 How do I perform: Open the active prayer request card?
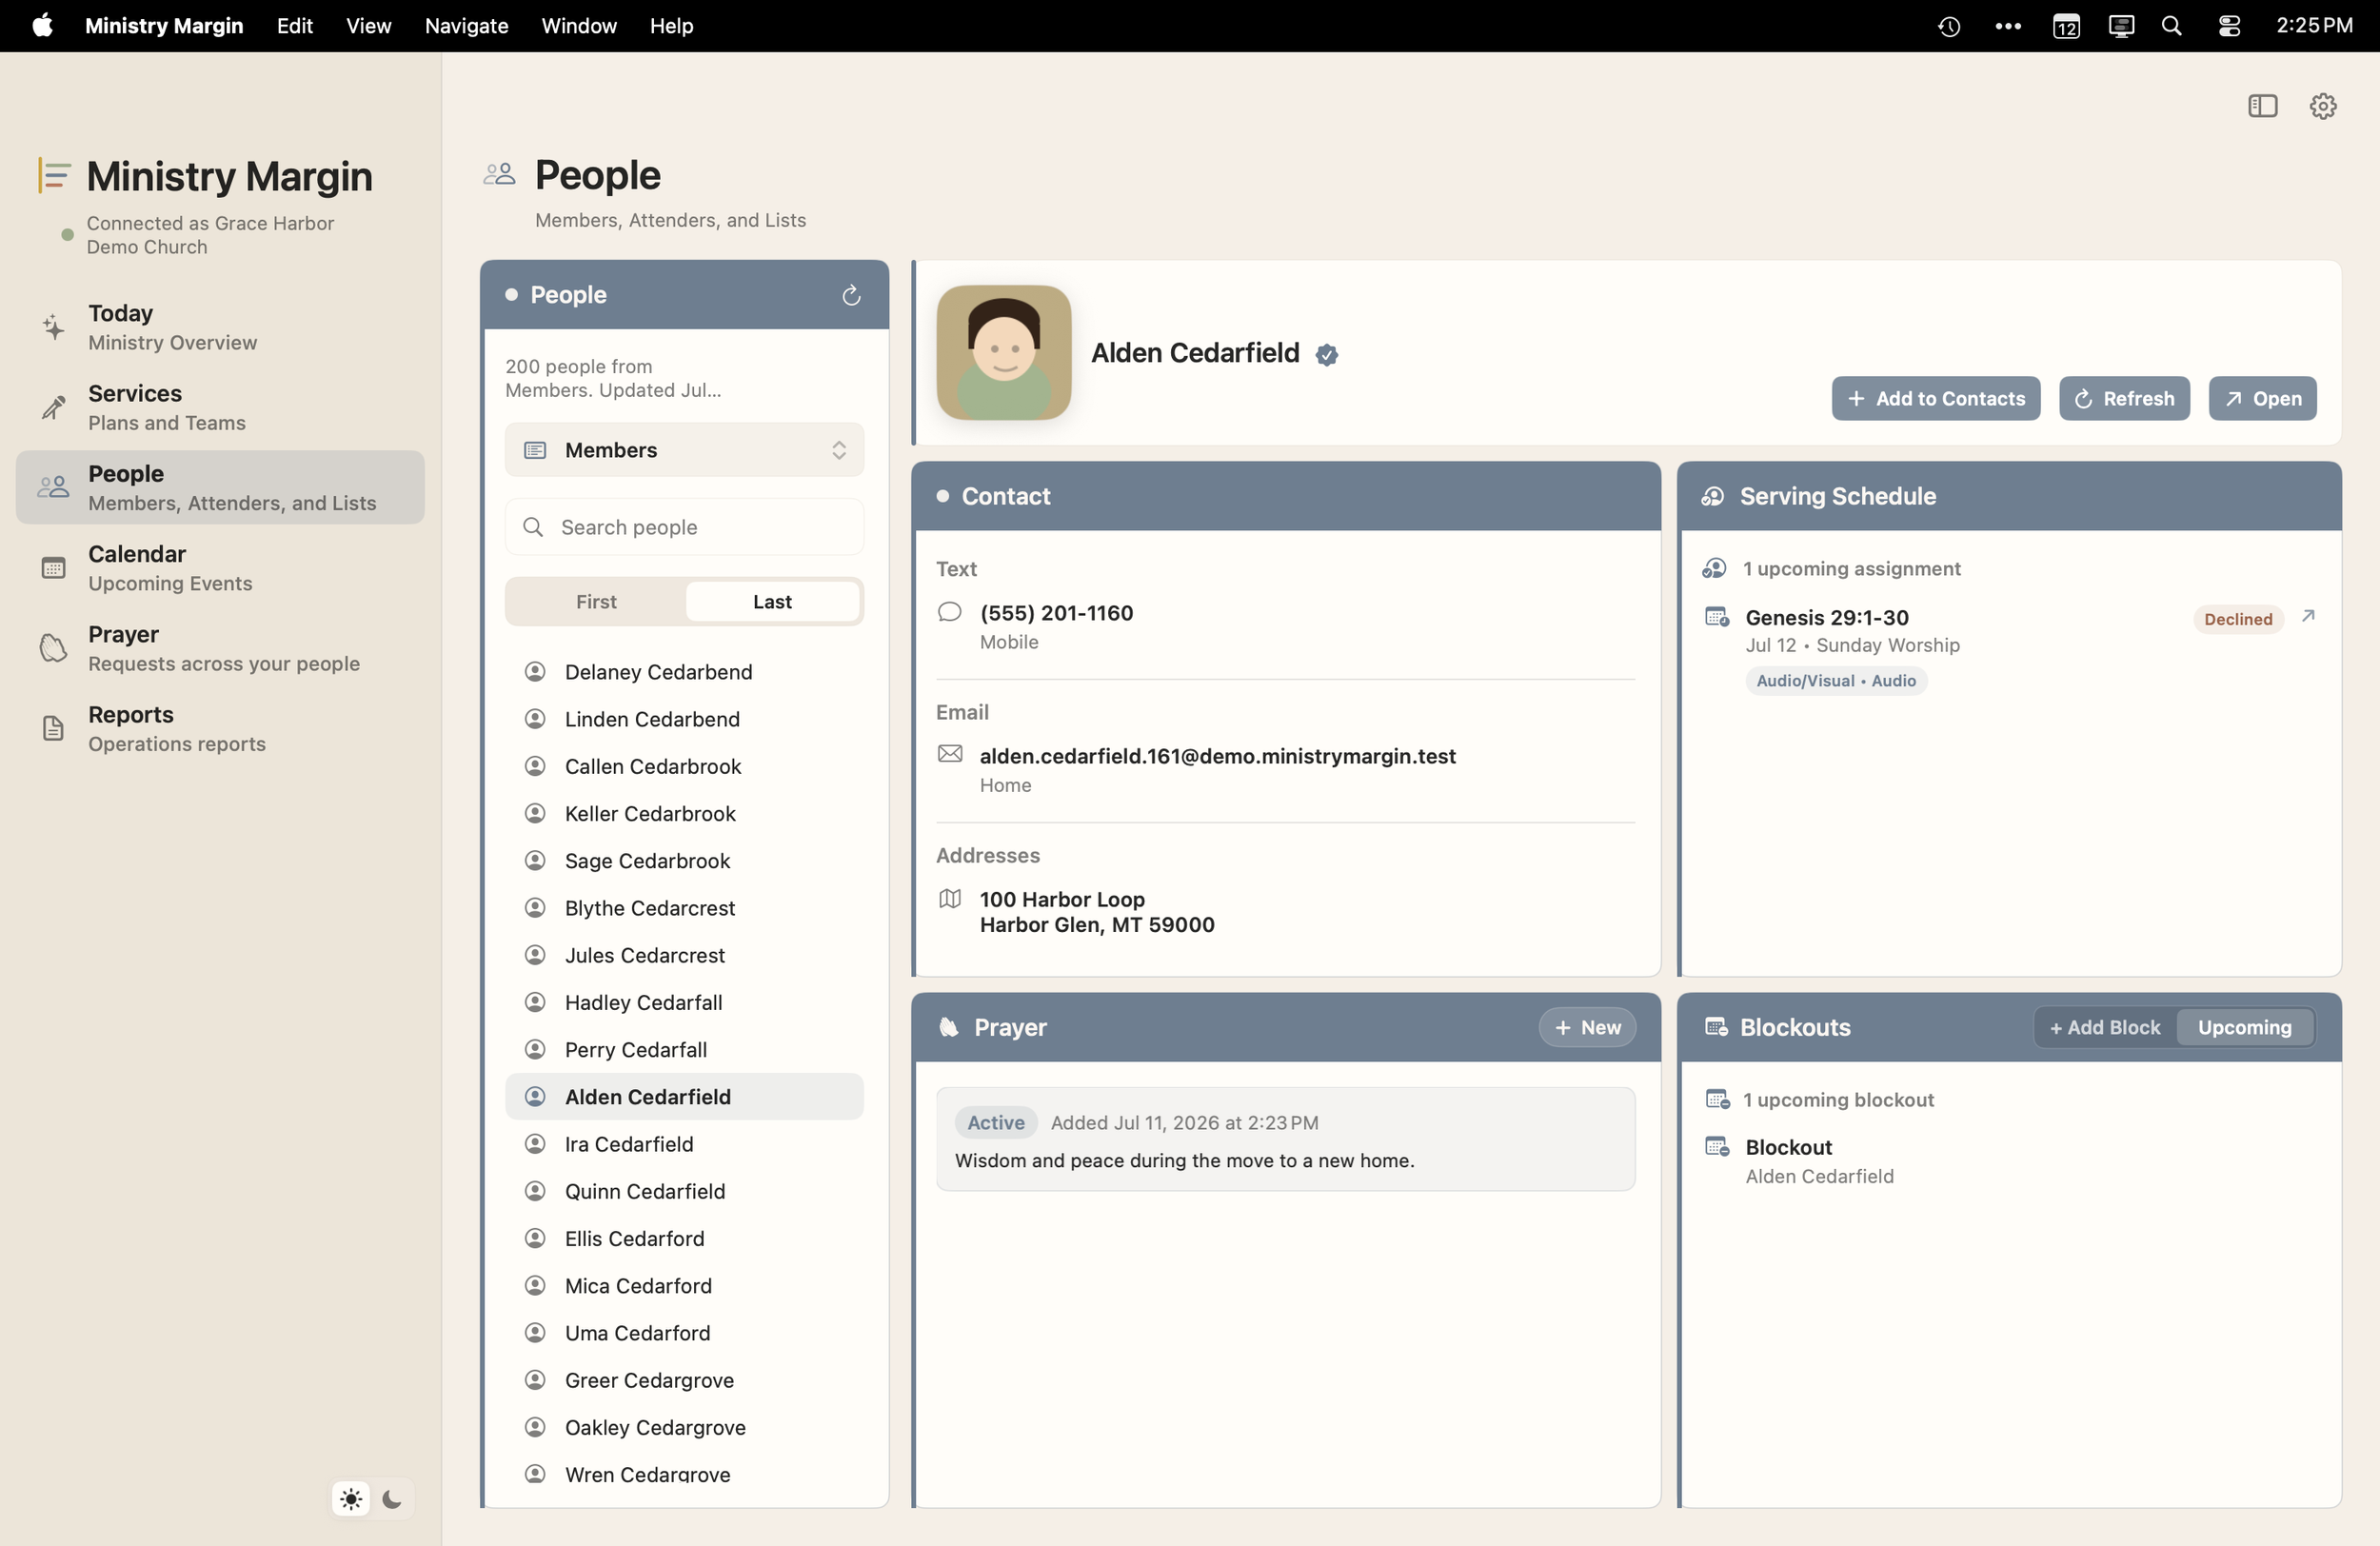pos(1285,1139)
